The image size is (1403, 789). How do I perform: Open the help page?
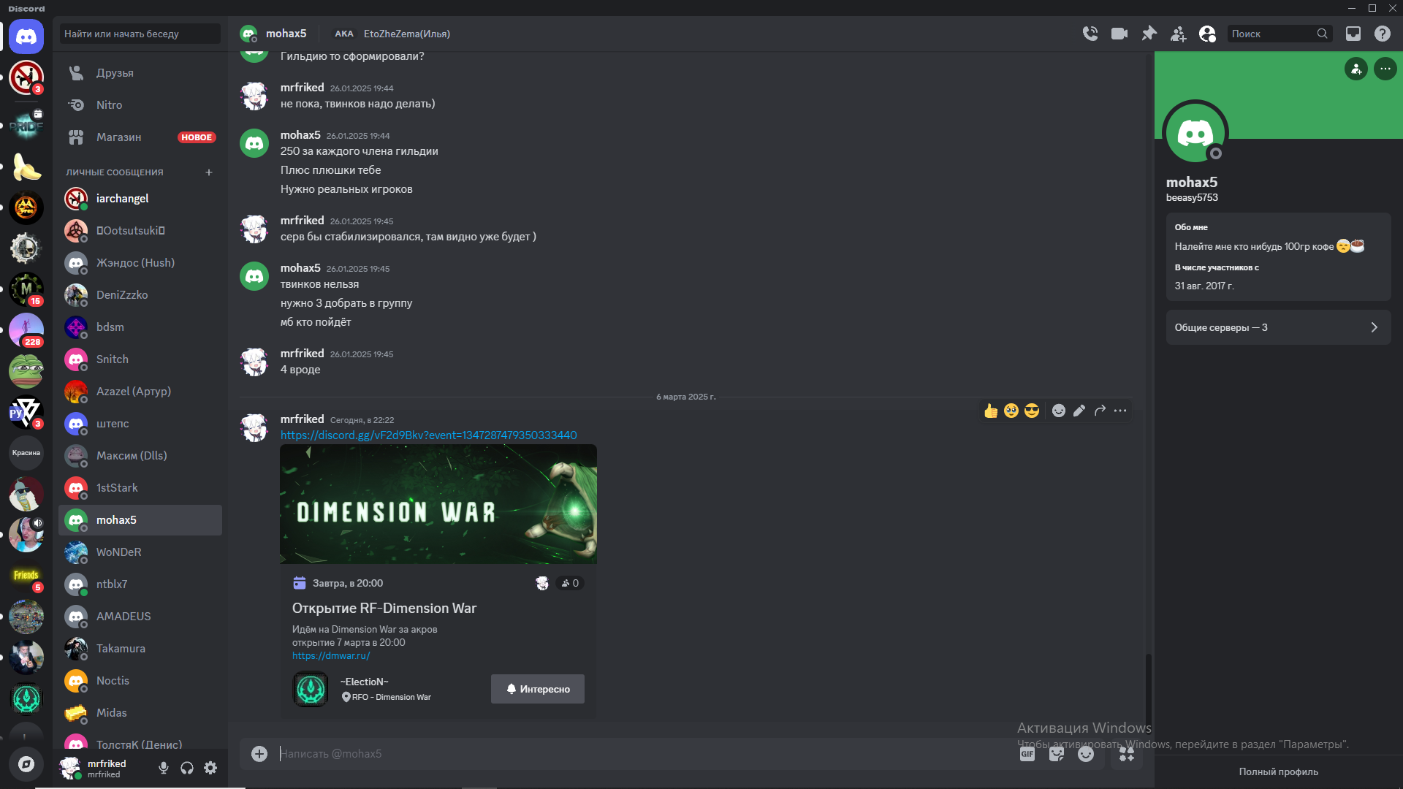click(1383, 34)
